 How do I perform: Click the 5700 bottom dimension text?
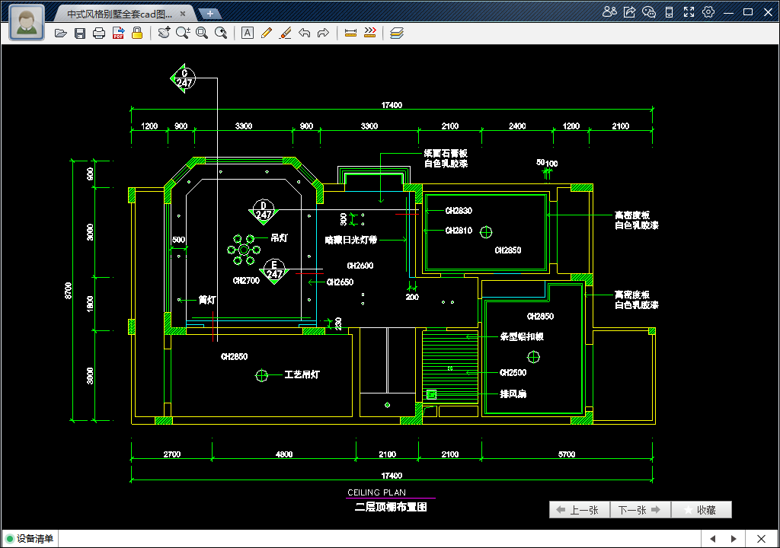[x=567, y=454]
